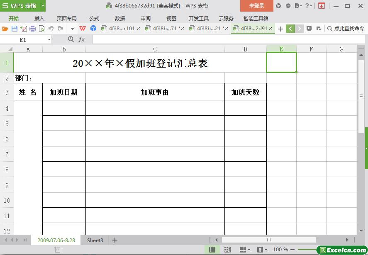The height and width of the screenshot is (255, 368).
Task: Switch to normal view in status bar
Action: pyautogui.click(x=212, y=250)
